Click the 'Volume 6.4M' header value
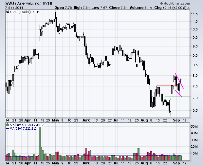The width and height of the screenshot is (203, 166). [141, 8]
